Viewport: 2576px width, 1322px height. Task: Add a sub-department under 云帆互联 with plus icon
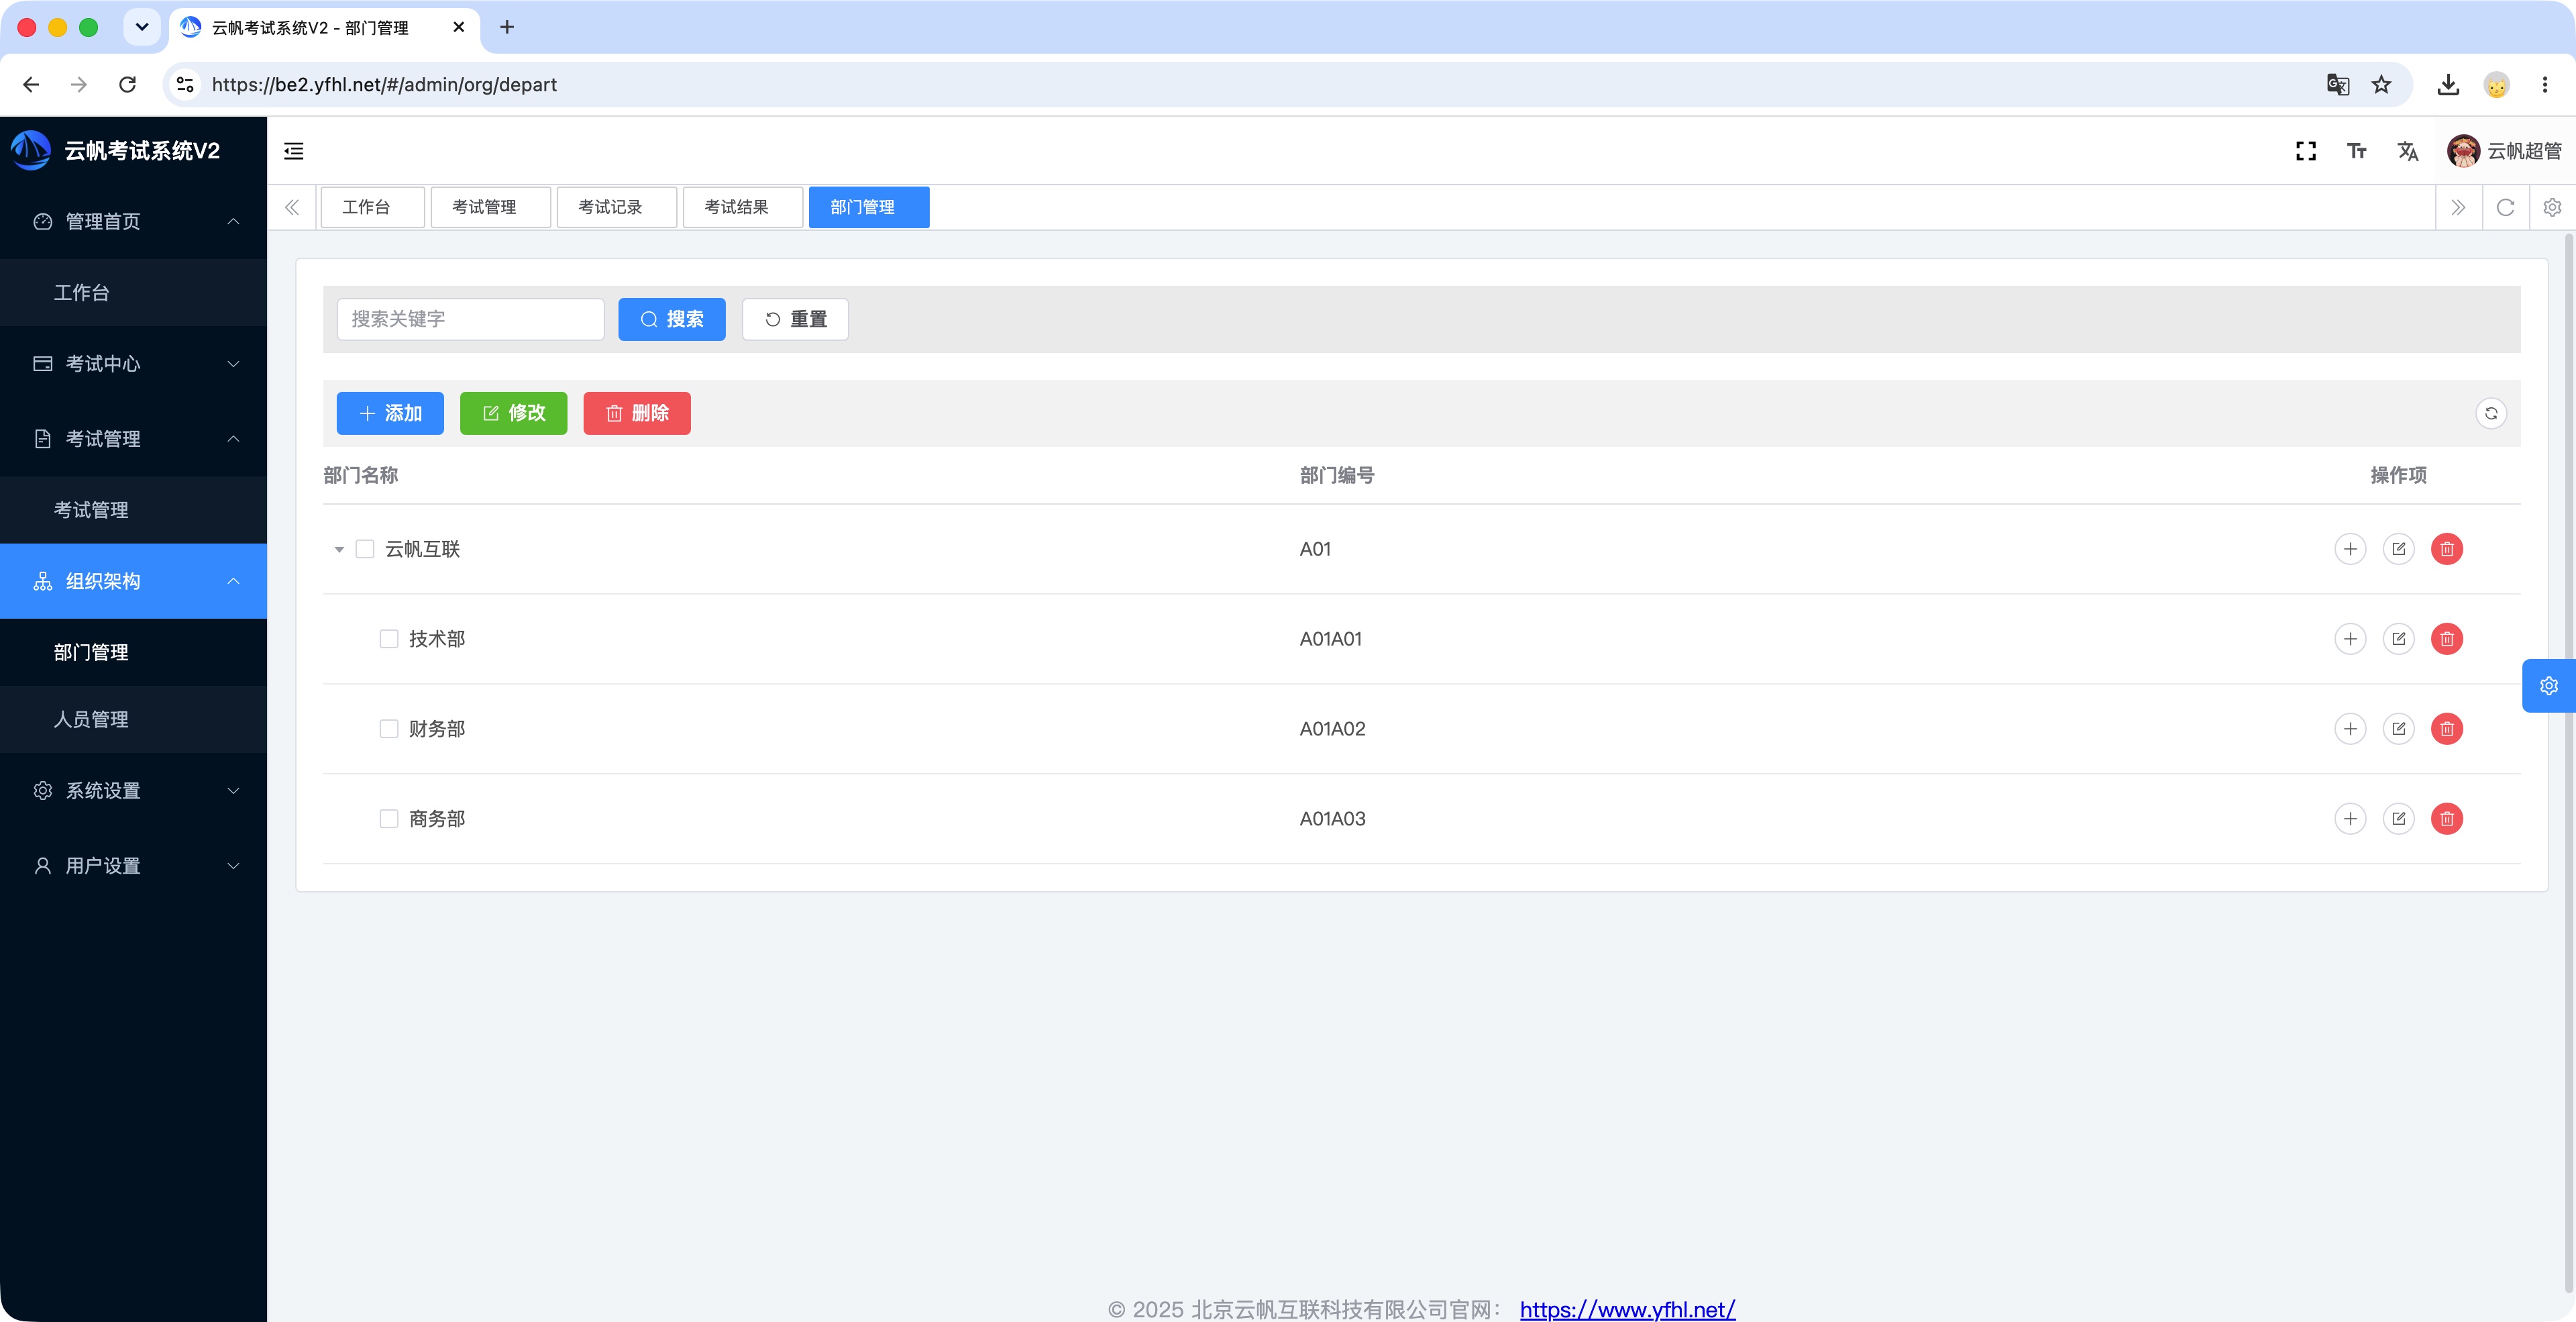2350,549
